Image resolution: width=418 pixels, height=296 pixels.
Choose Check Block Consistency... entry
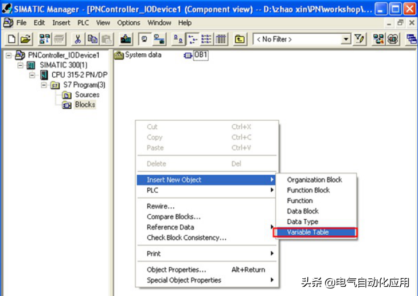[x=206, y=238]
